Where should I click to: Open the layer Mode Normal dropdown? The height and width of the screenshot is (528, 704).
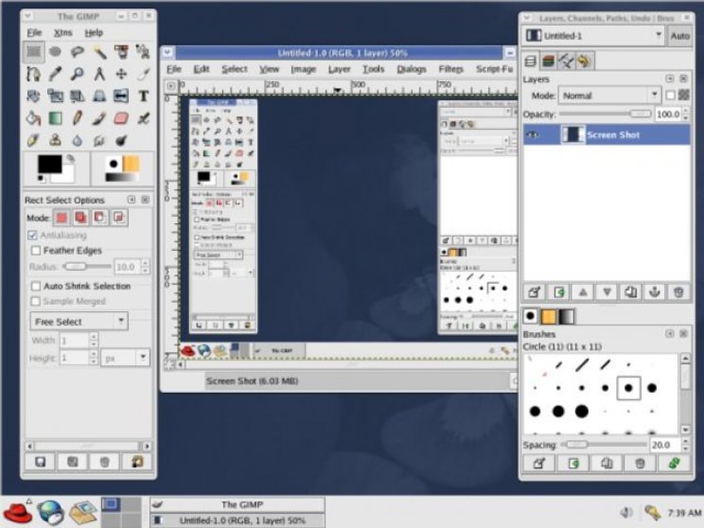point(609,96)
